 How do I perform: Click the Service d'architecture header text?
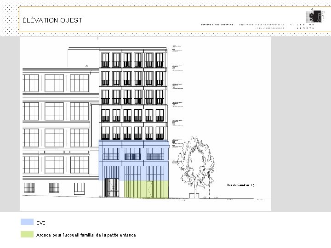[217, 25]
